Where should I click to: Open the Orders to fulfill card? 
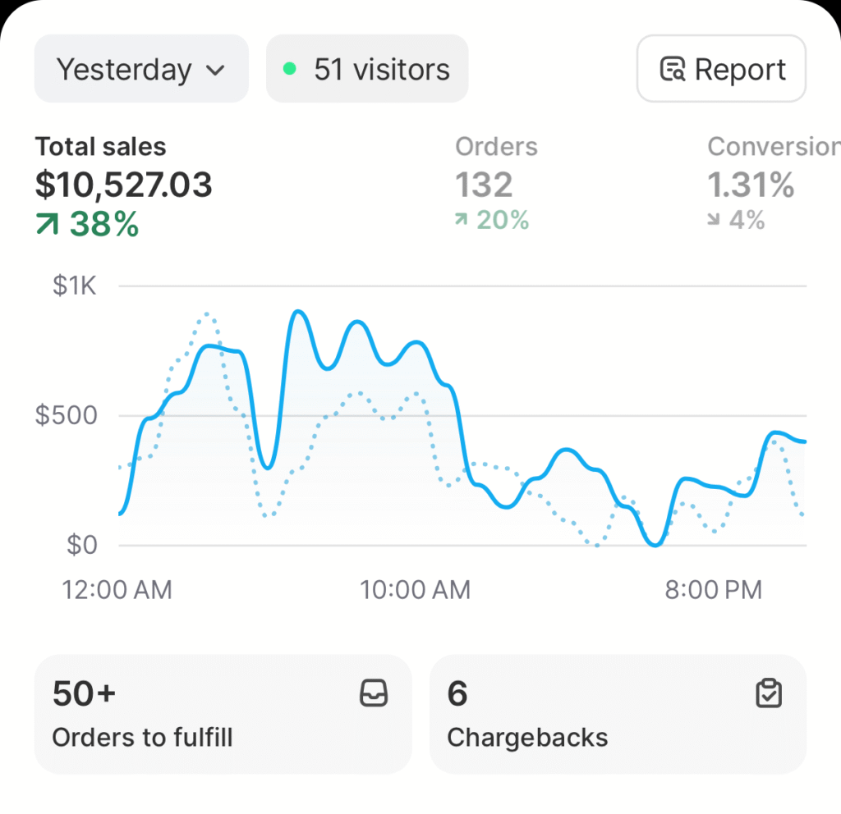point(222,714)
